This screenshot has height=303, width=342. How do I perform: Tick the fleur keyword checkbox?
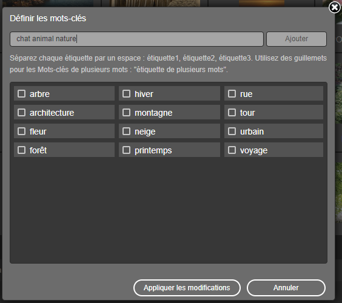tap(21, 132)
